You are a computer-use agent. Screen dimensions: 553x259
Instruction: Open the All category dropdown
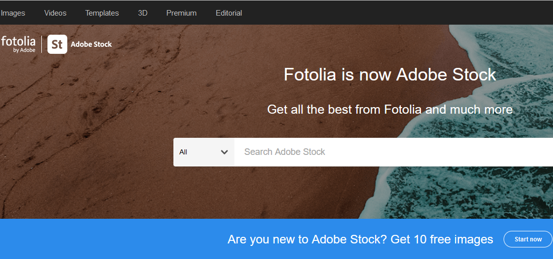[x=204, y=152]
